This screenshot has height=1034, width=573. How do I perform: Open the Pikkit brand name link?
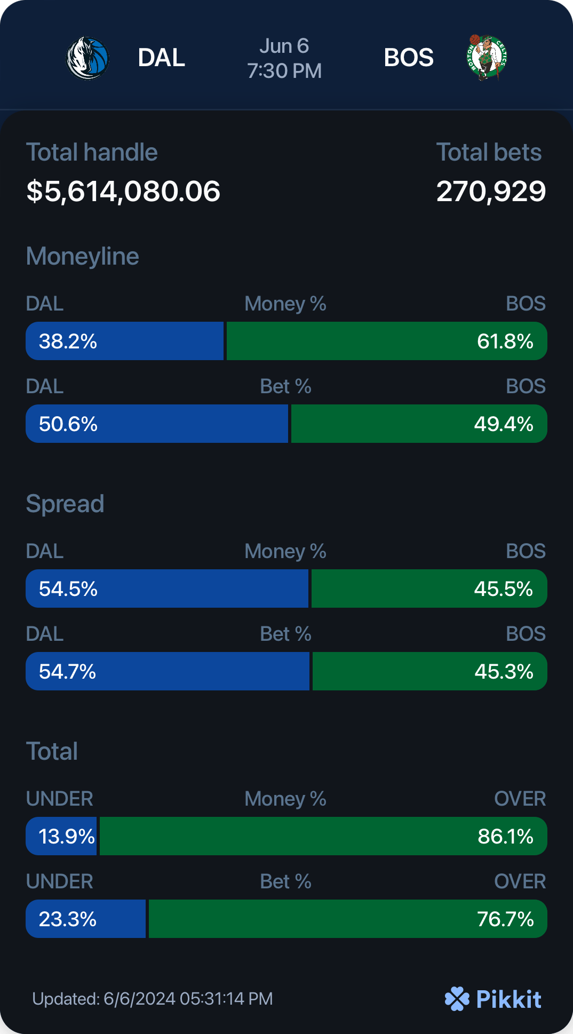pos(508,999)
